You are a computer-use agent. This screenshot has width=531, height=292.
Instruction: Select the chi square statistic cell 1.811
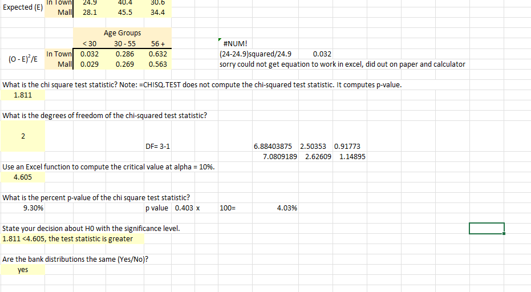click(23, 95)
